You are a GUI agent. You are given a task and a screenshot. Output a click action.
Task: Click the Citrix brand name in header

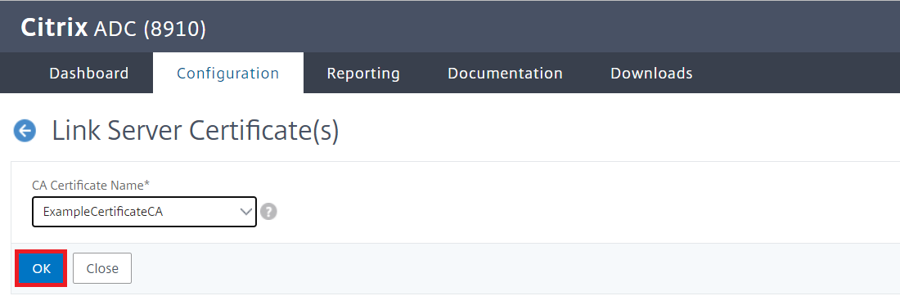pos(54,28)
